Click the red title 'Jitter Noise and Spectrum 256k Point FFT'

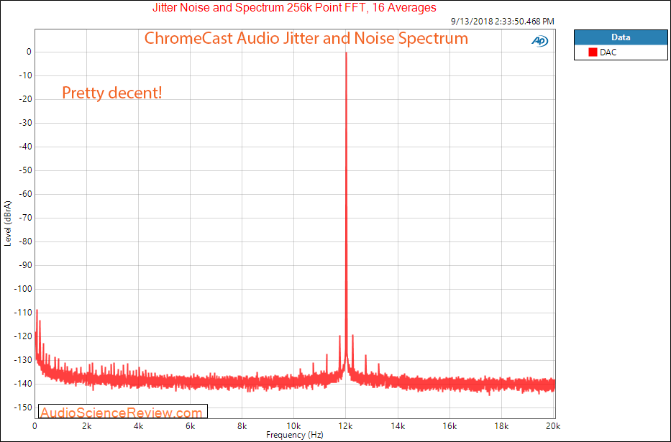[258, 8]
